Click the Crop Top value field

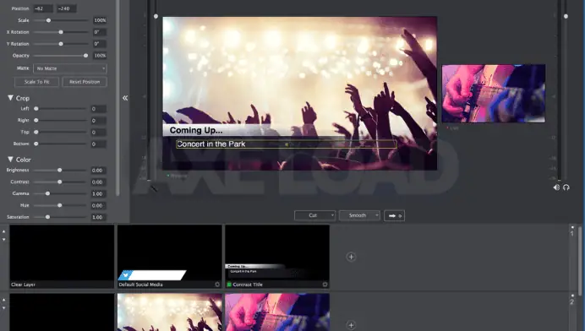pos(99,133)
